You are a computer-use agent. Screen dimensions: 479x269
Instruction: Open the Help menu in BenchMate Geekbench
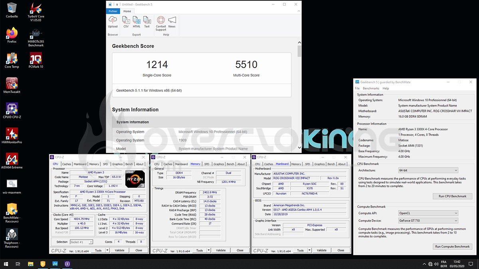click(x=386, y=88)
